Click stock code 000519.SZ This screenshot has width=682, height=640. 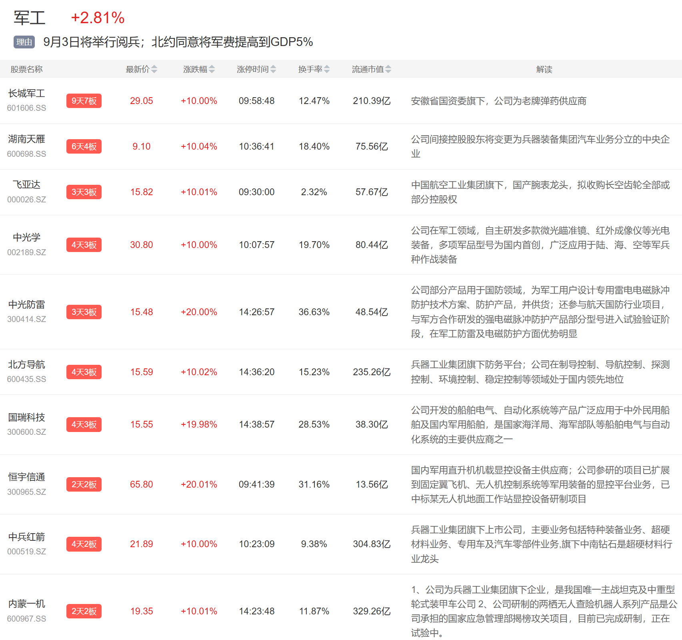click(26, 552)
